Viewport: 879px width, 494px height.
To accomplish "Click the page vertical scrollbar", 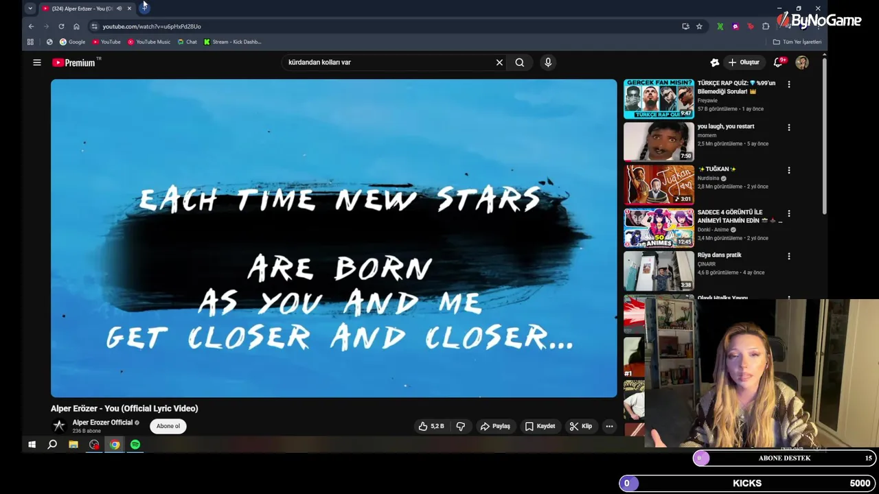I will point(824,137).
